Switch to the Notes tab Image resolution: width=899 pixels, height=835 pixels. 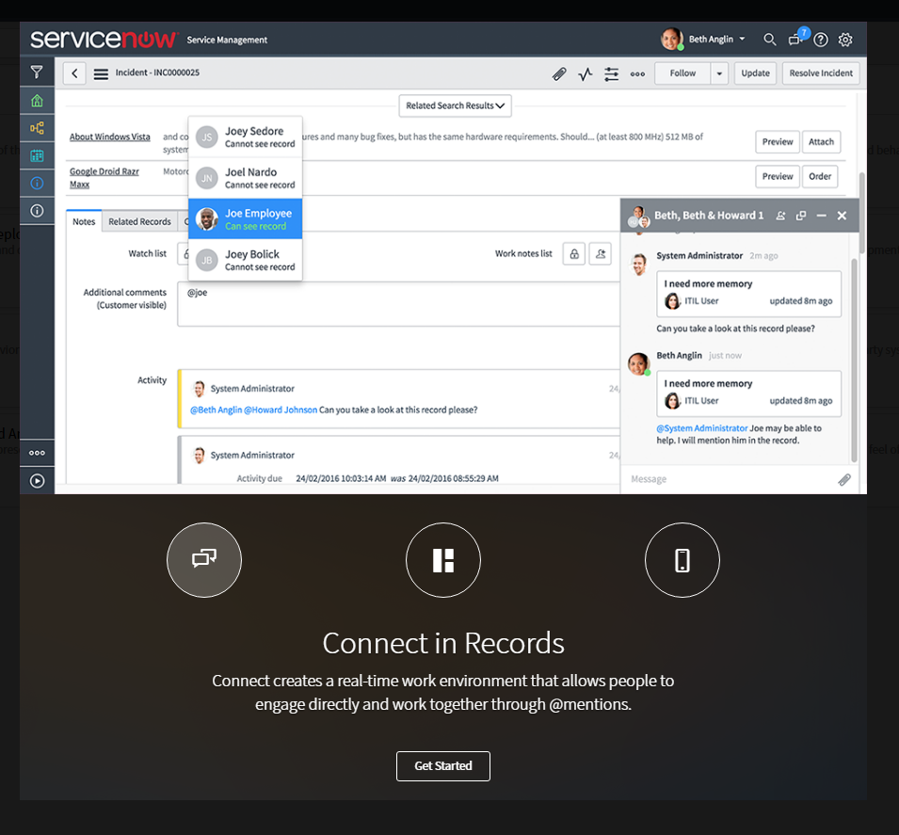[84, 221]
